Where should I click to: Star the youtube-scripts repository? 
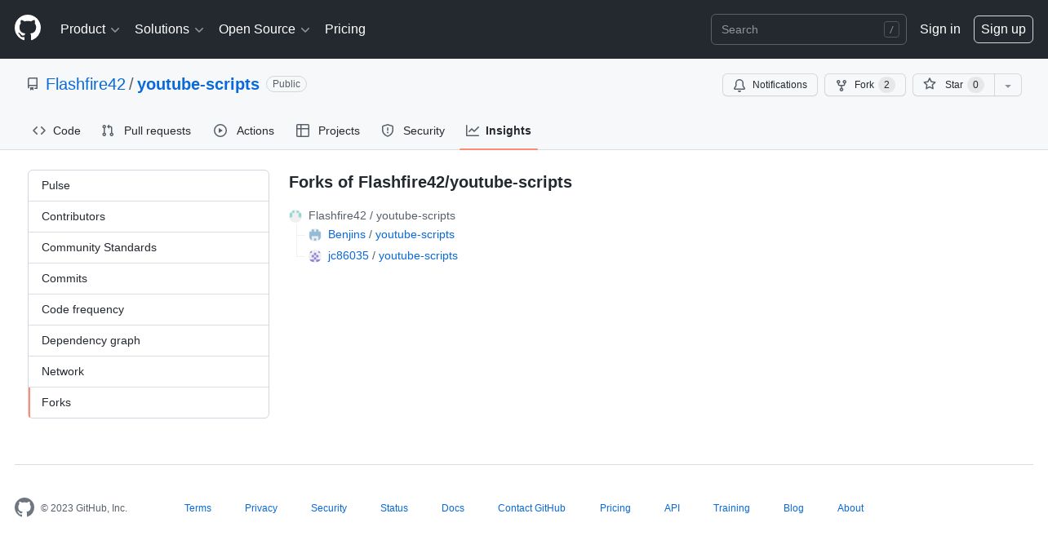pyautogui.click(x=953, y=85)
